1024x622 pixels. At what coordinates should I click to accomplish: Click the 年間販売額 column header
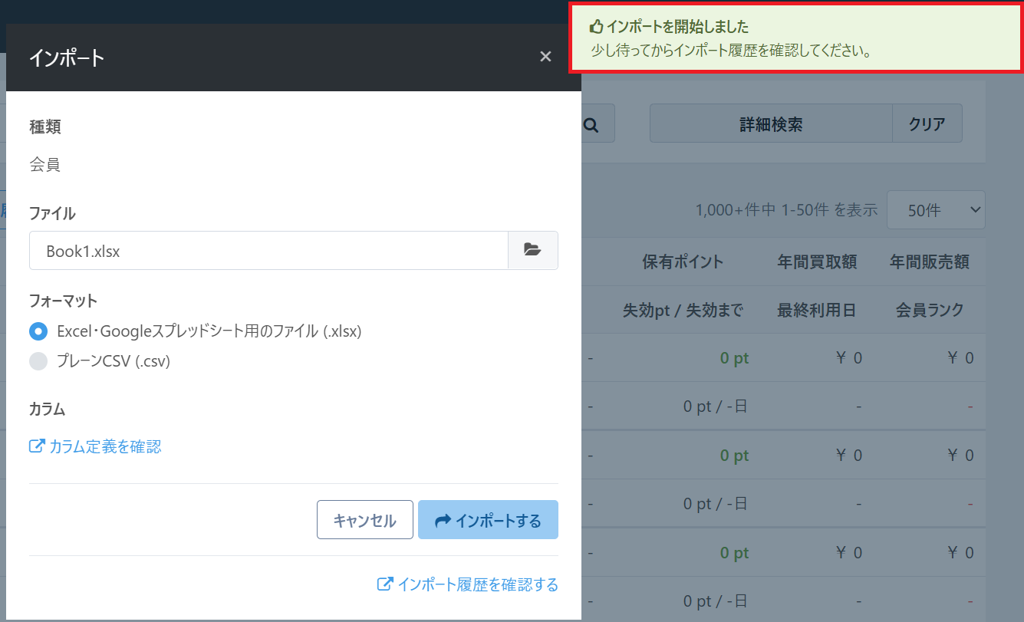click(x=929, y=262)
